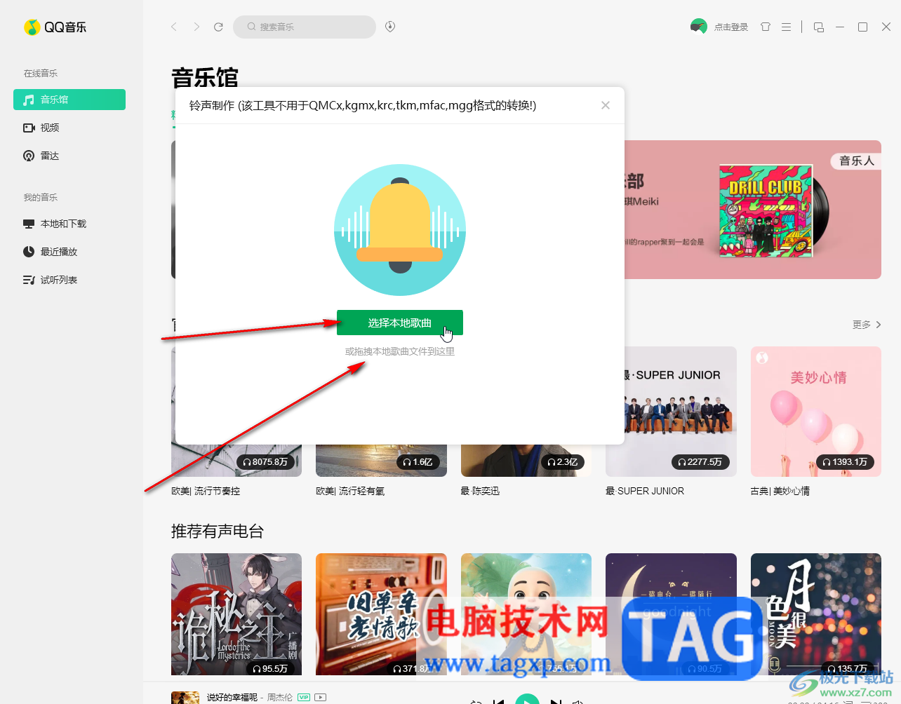901x704 pixels.
Task: Open 雷达 in the sidebar
Action: pyautogui.click(x=69, y=156)
